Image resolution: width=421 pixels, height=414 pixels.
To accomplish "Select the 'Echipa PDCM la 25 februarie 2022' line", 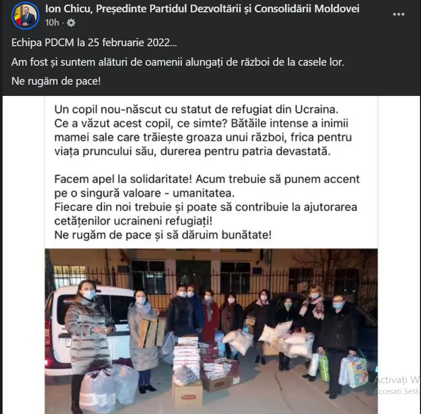I will point(94,43).
